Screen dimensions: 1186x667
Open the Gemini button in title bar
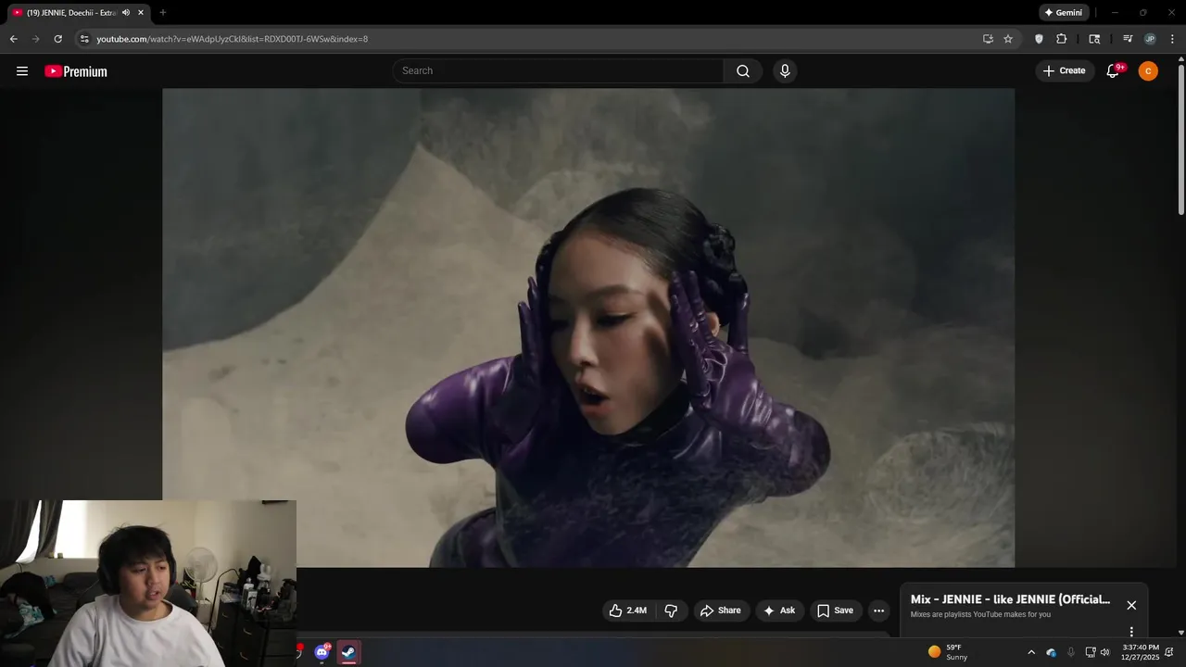(x=1064, y=13)
